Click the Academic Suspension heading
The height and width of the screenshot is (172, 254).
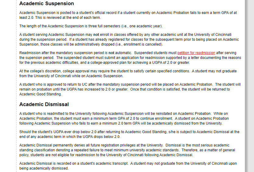47,4
